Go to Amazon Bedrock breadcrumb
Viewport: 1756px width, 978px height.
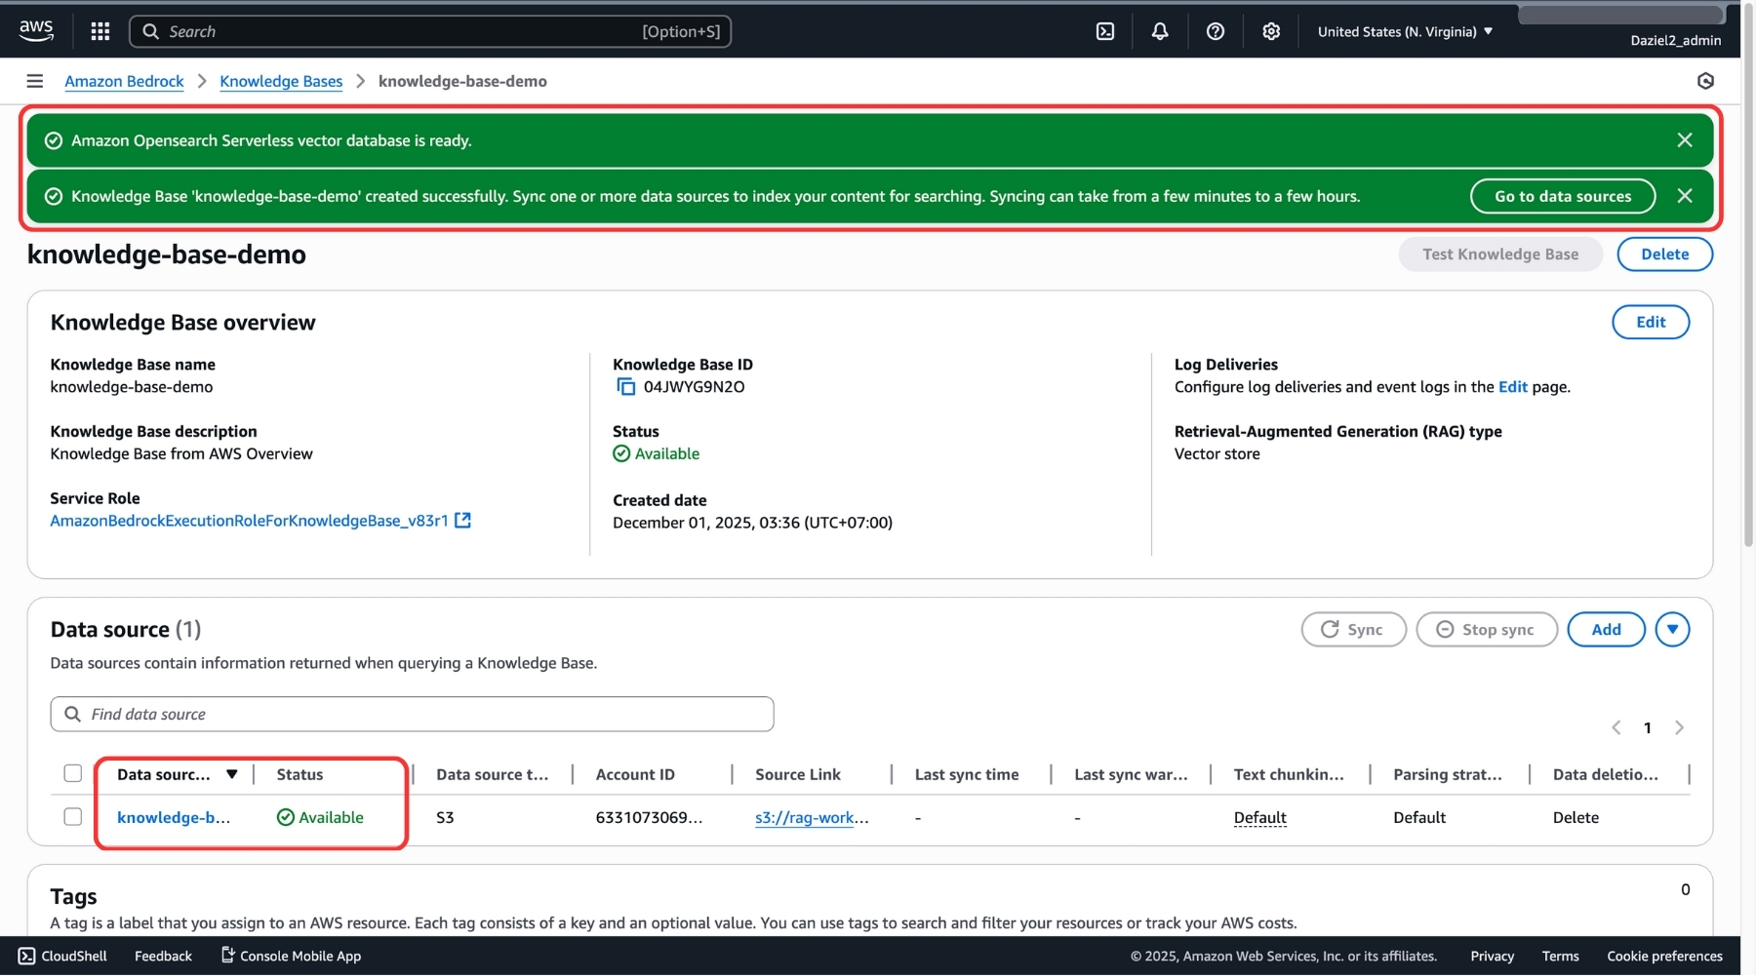pos(124,81)
